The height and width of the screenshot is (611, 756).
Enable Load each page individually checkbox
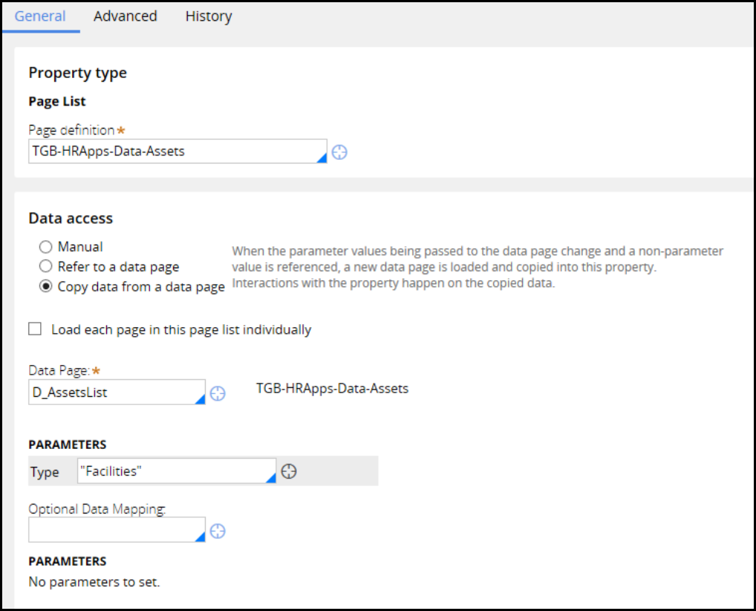(x=35, y=329)
